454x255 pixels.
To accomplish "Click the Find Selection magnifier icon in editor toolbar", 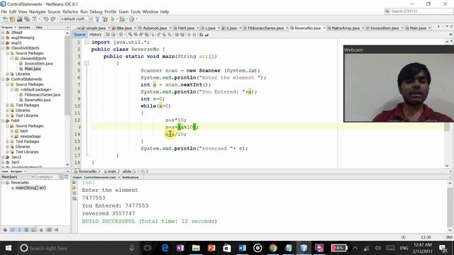I will tap(130, 35).
